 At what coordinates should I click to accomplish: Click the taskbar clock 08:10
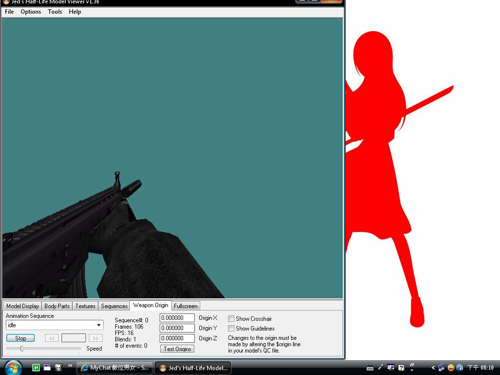(480, 368)
